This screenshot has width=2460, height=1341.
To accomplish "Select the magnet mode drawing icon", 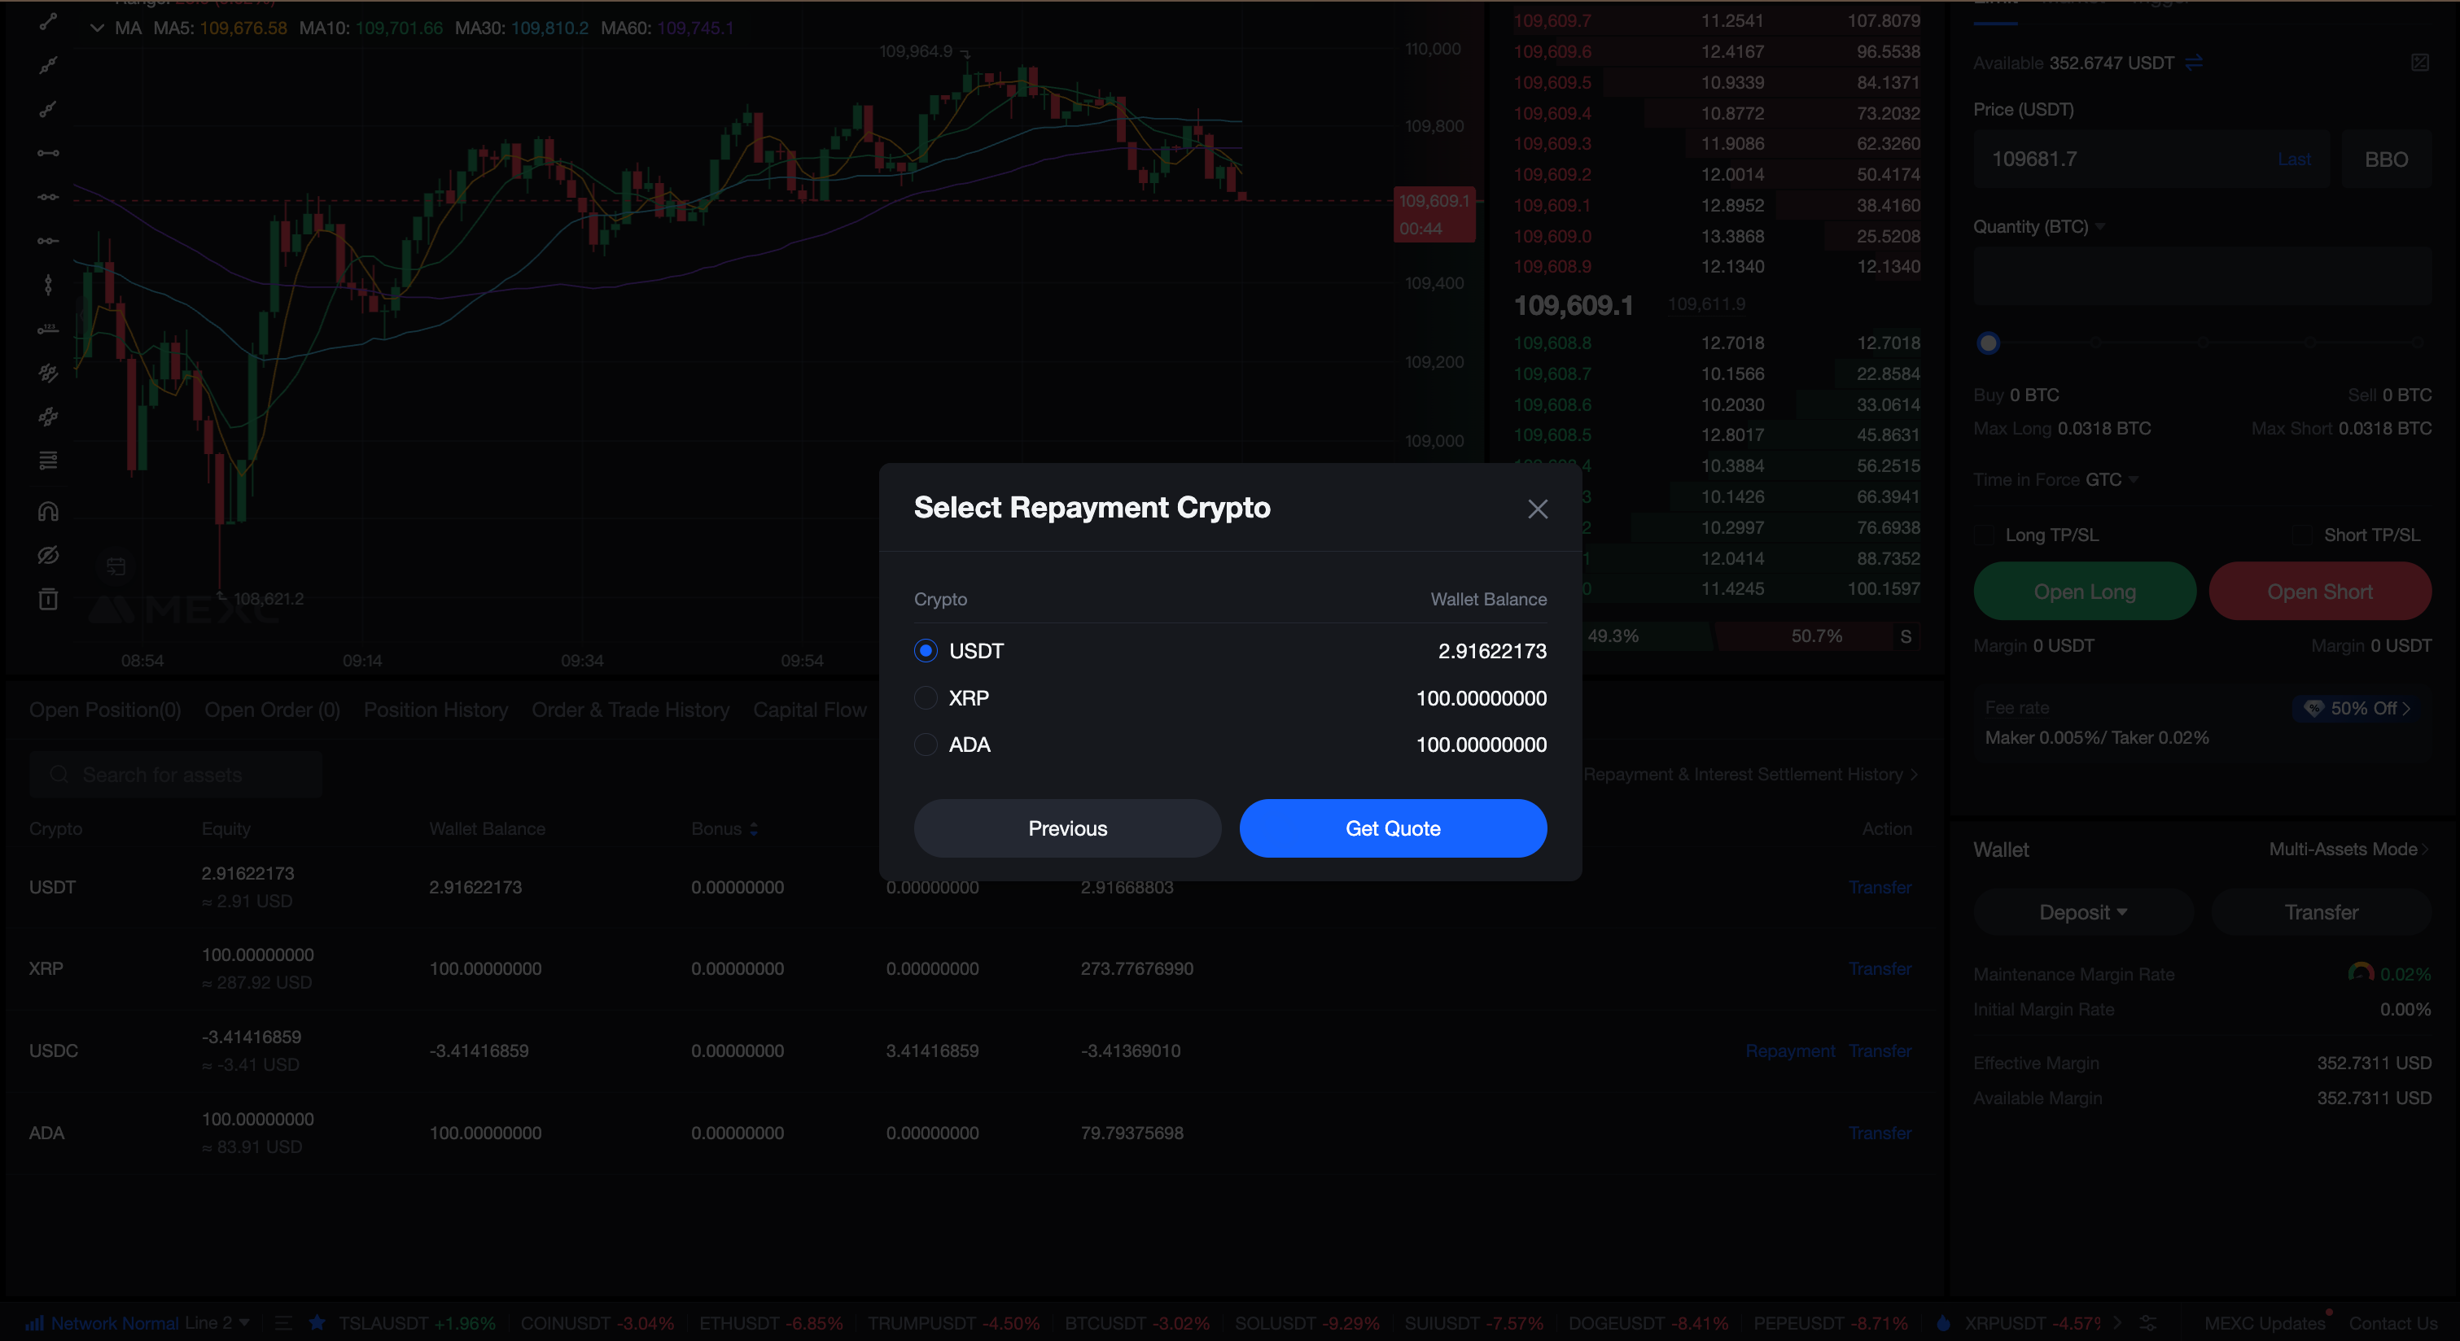I will point(48,512).
